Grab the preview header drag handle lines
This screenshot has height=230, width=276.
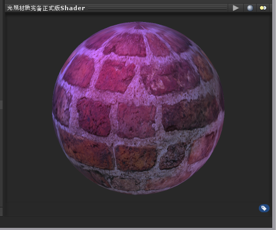(x=157, y=8)
